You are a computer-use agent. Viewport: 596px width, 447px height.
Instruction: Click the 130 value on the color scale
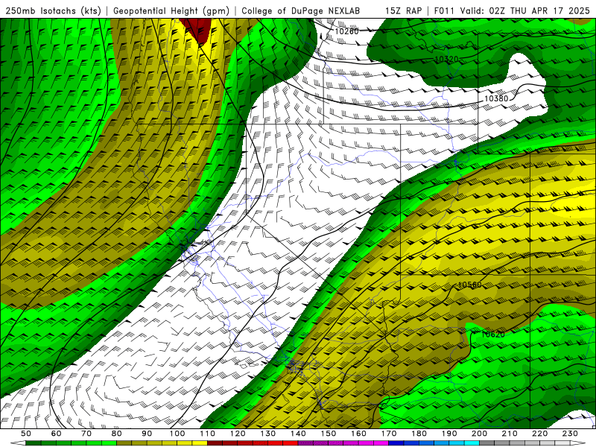pyautogui.click(x=268, y=434)
